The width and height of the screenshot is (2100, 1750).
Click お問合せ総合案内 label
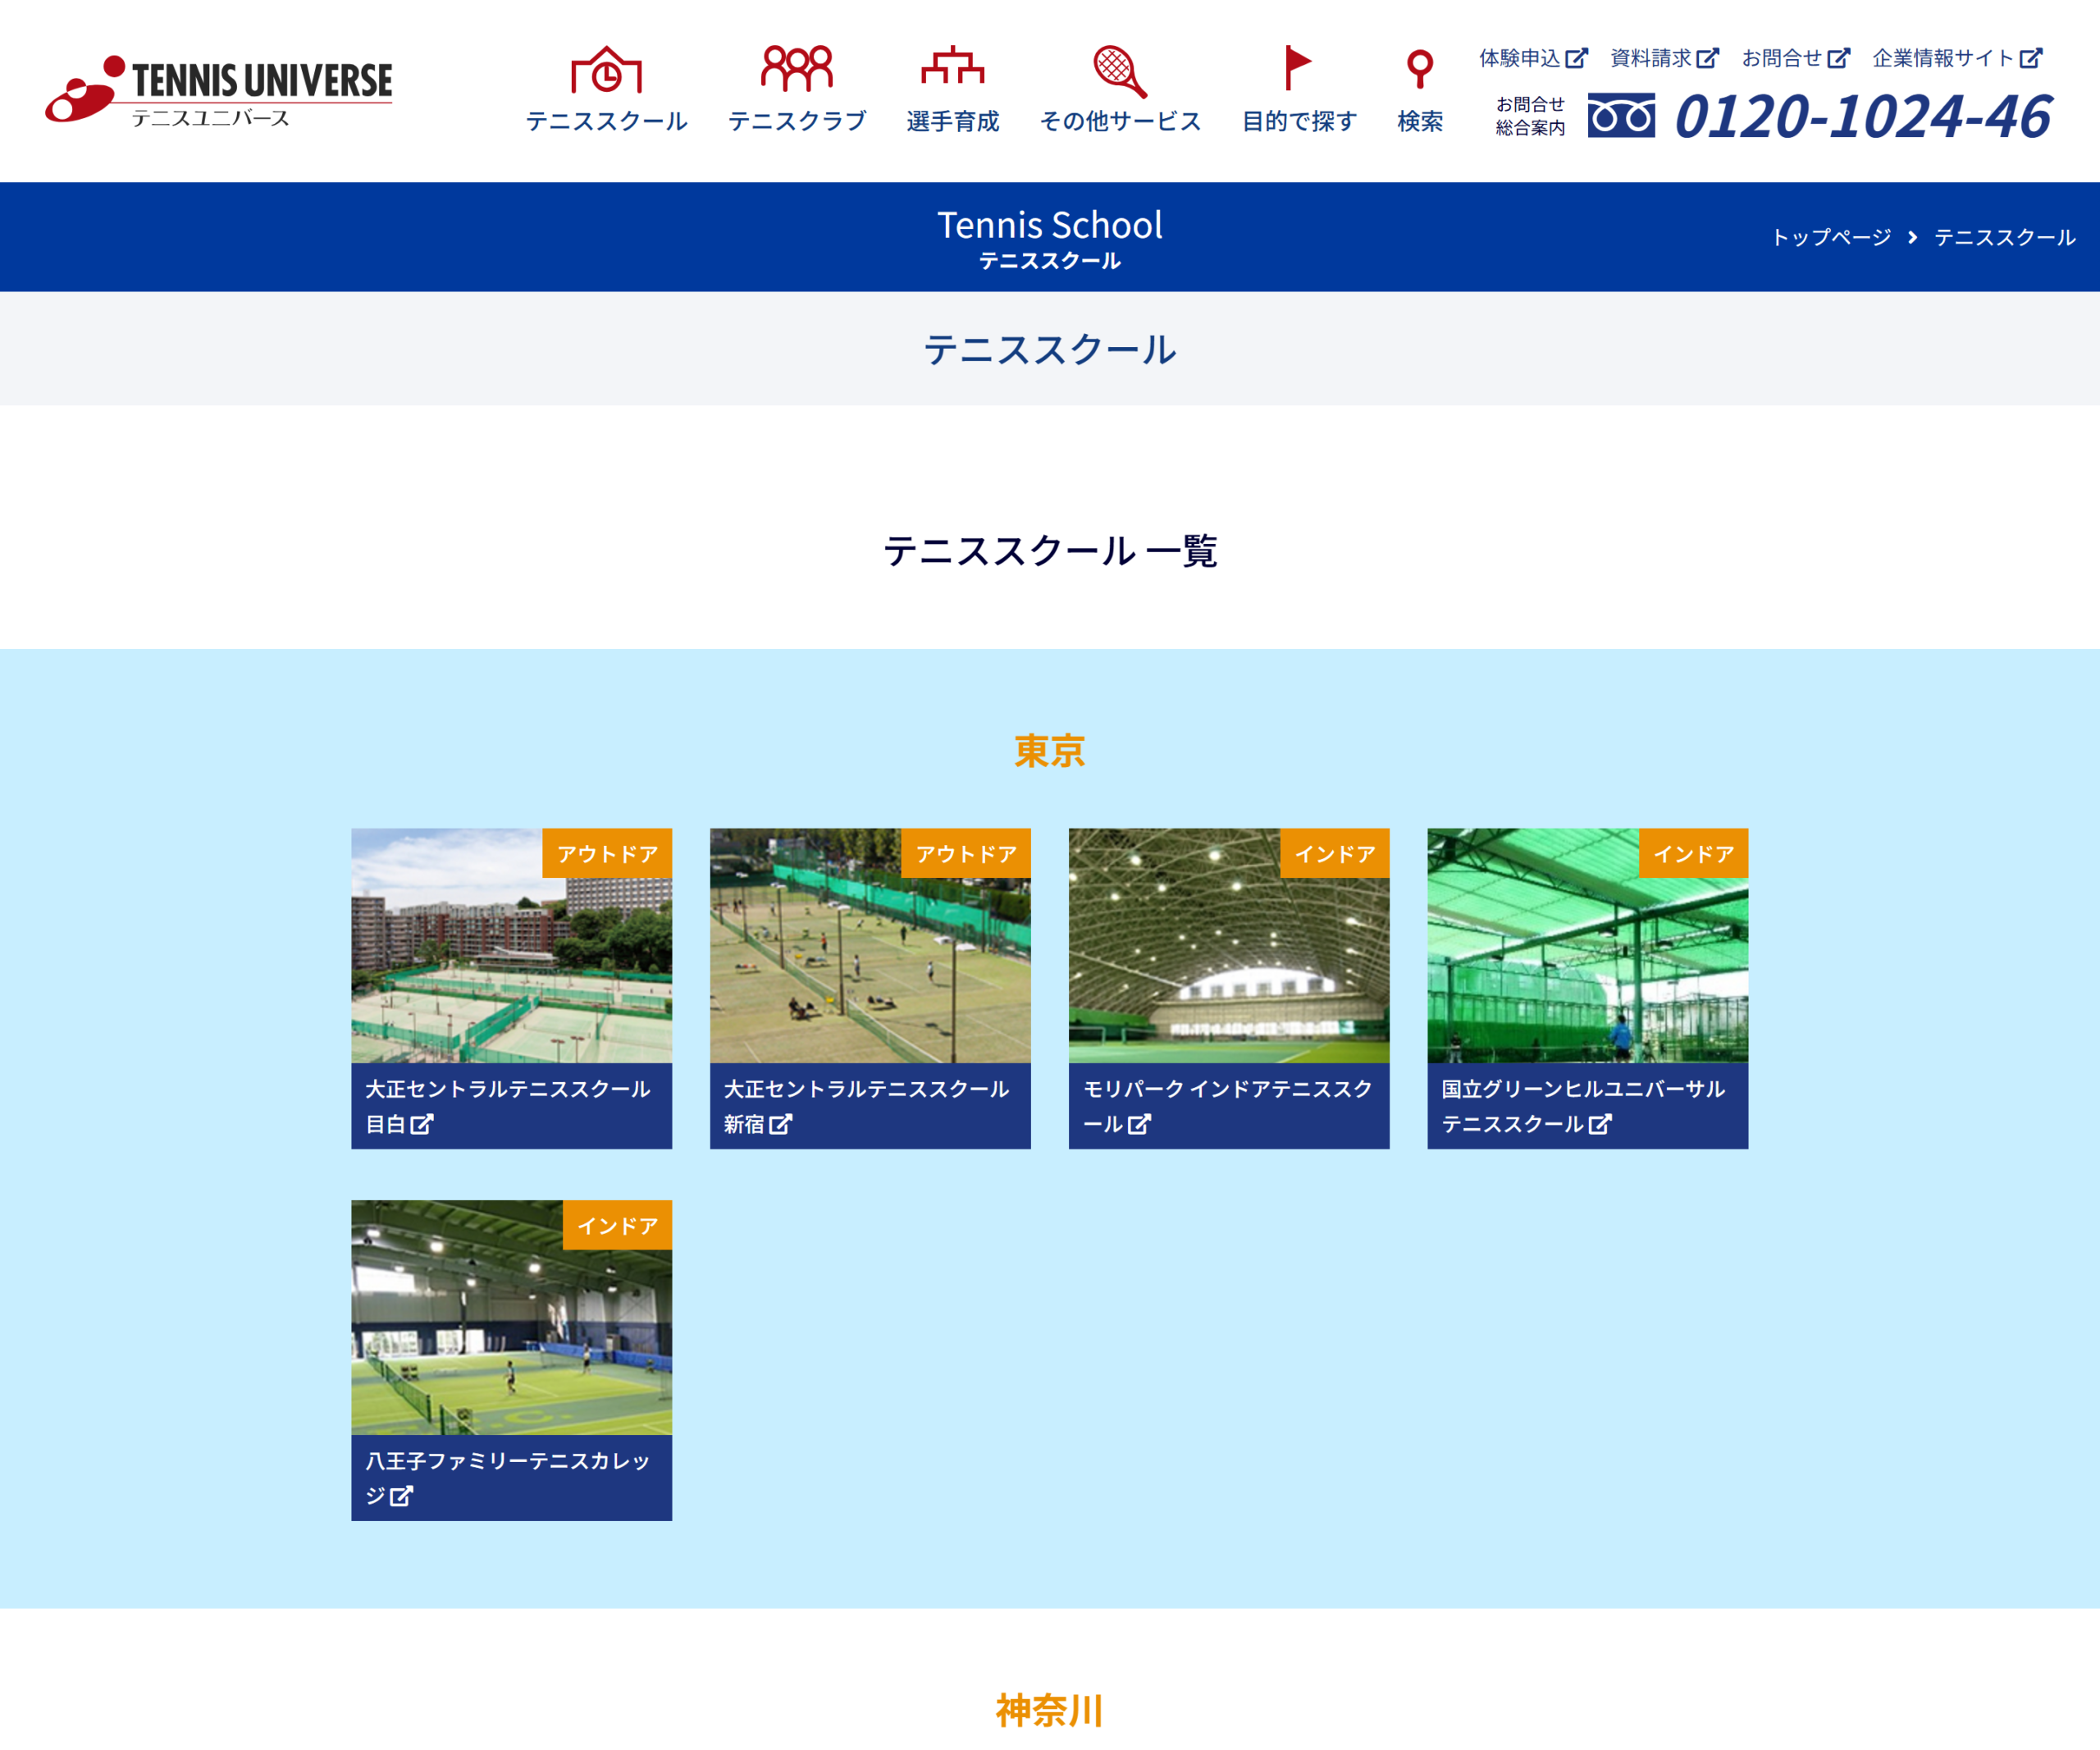click(x=1530, y=116)
